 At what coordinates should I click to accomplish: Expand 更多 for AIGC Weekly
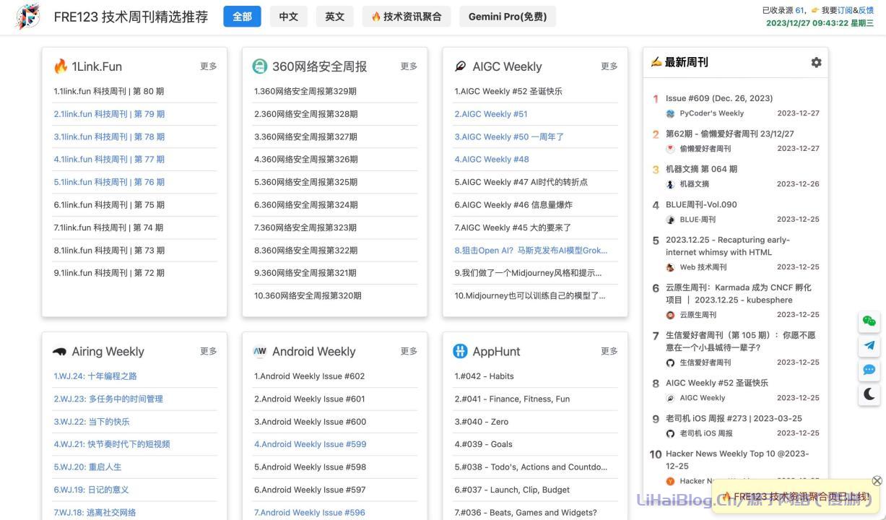point(609,66)
